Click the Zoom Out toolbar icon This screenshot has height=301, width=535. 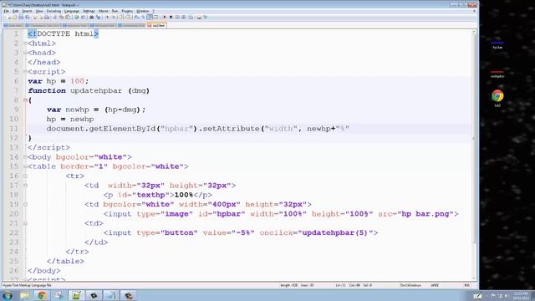click(114, 17)
